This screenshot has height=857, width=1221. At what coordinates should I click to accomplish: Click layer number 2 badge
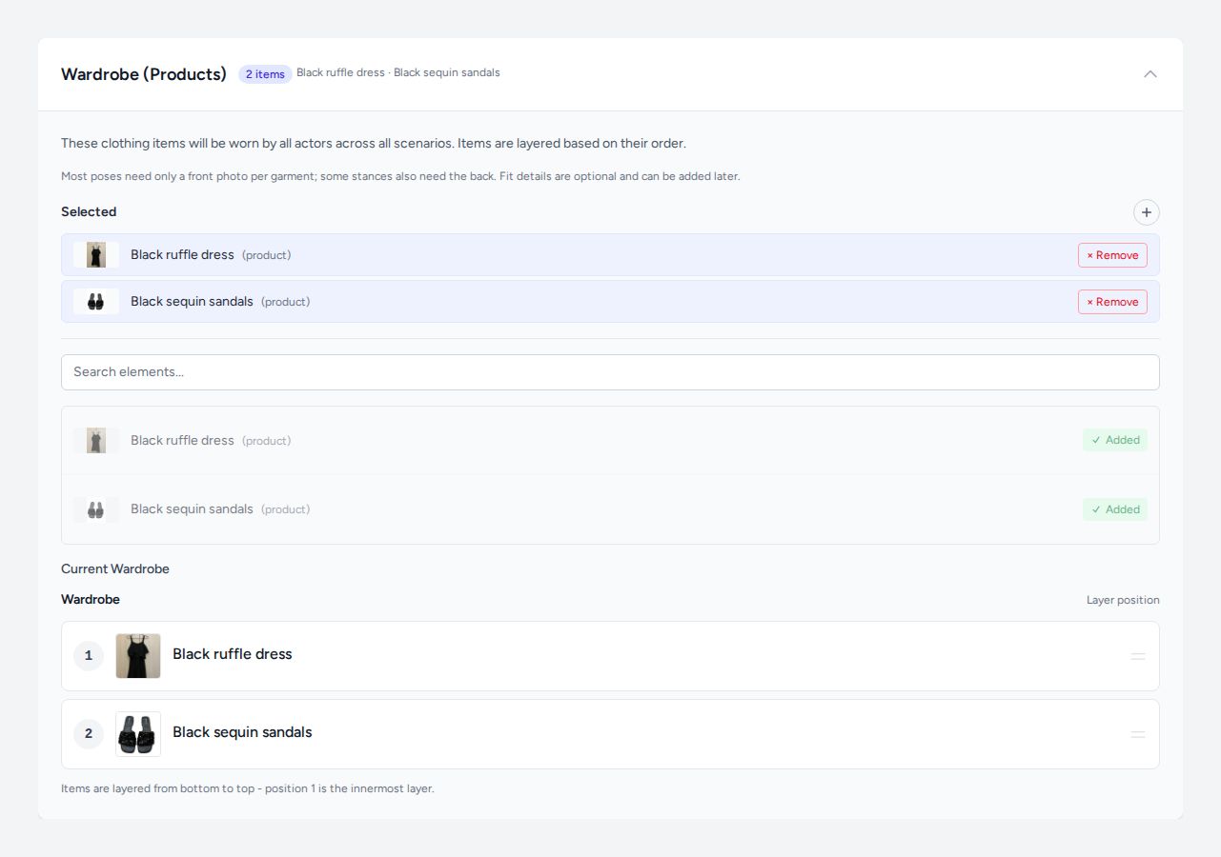[x=89, y=734]
